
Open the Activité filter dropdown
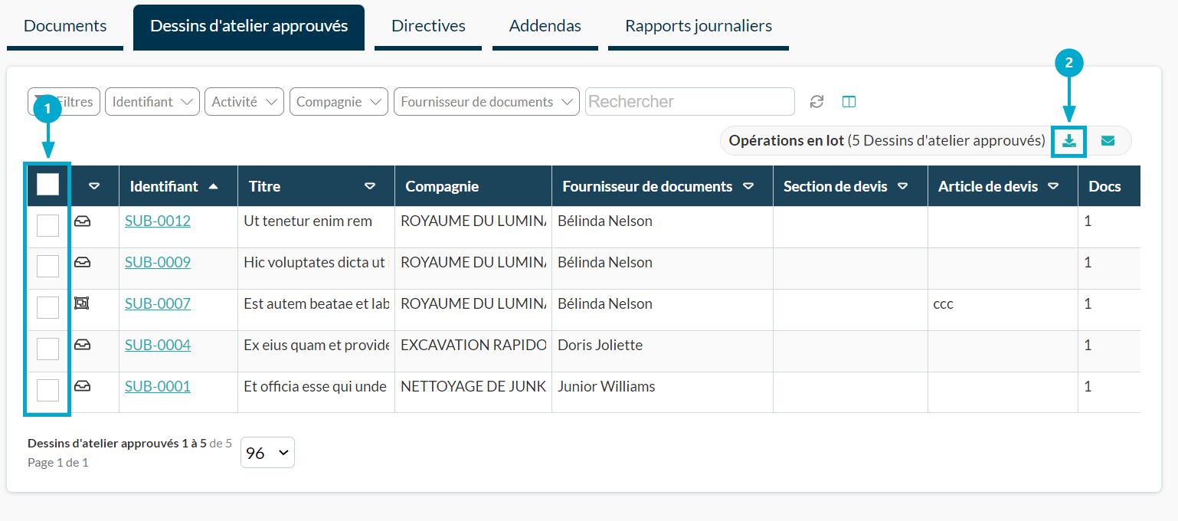(x=244, y=102)
